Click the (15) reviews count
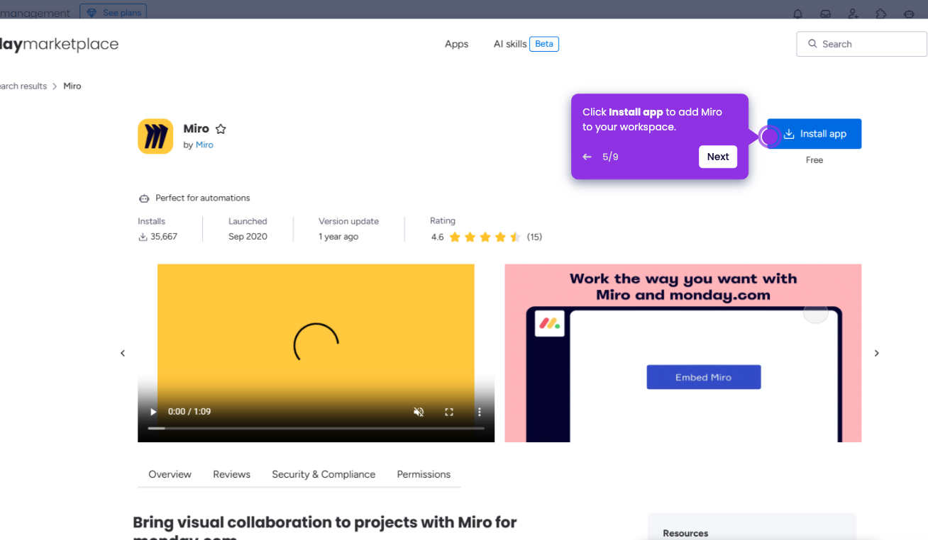 click(x=534, y=237)
